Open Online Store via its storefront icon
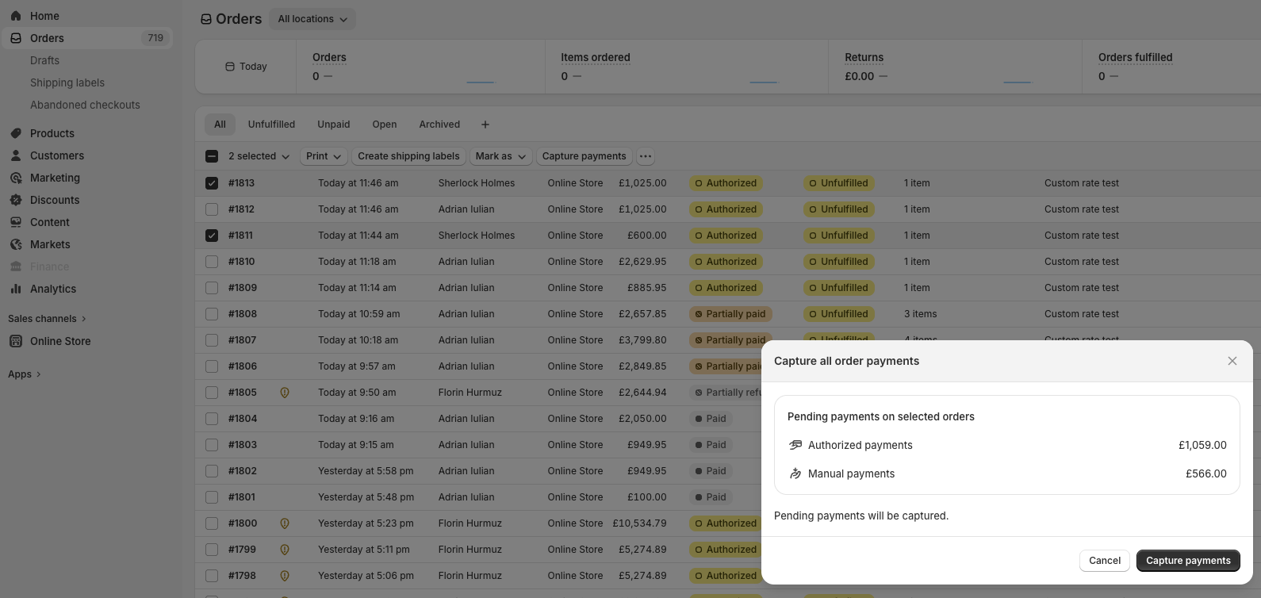Viewport: 1261px width, 598px height. [x=16, y=341]
